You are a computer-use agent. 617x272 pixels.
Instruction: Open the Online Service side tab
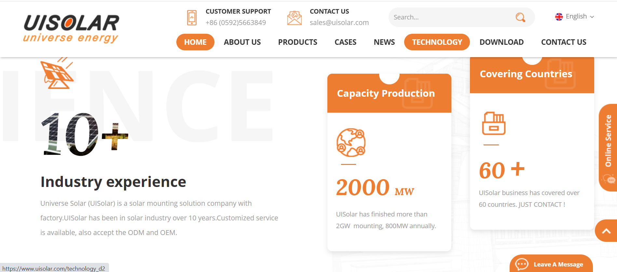coord(608,148)
